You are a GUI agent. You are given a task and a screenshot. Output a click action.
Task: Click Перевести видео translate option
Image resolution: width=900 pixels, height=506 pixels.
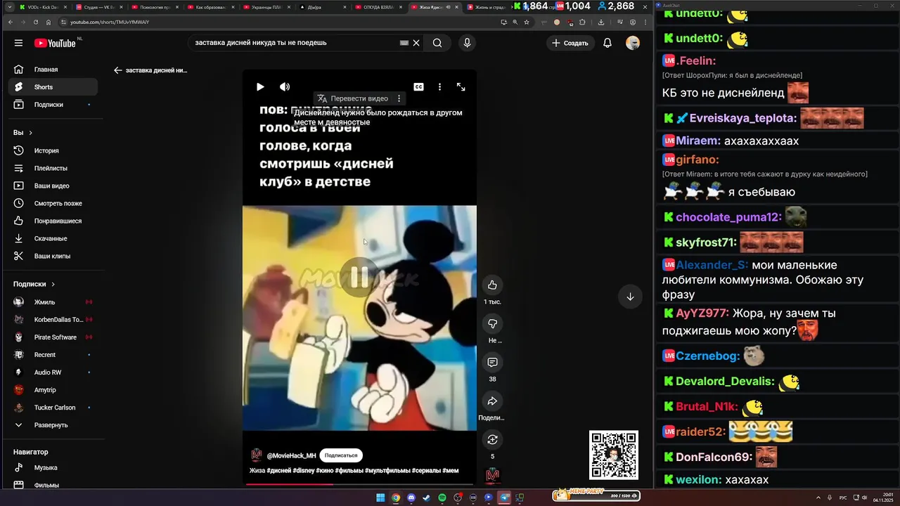pyautogui.click(x=352, y=98)
